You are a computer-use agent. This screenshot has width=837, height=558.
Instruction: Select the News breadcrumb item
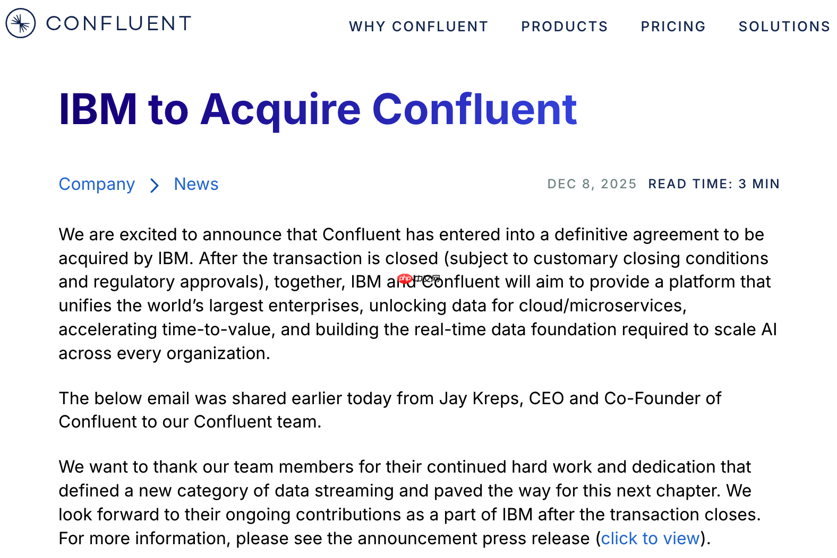coord(195,184)
